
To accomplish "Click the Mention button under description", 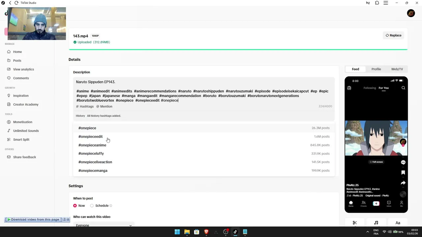I will (x=104, y=106).
